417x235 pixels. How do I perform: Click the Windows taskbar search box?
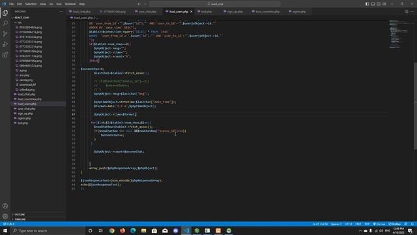(x=48, y=230)
